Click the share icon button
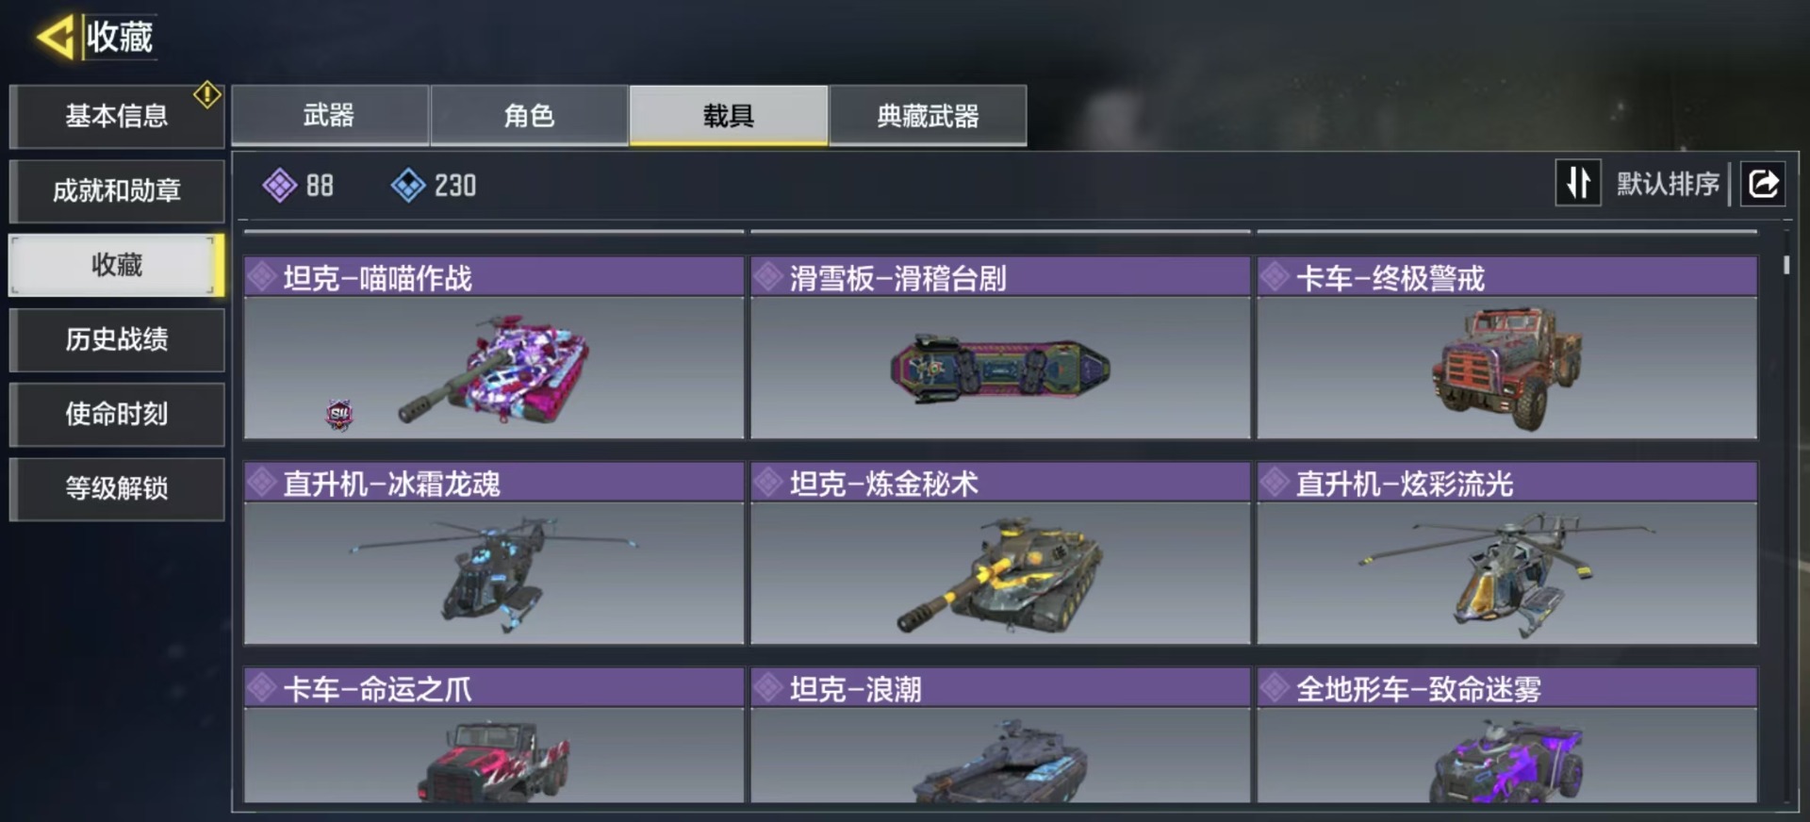Screen dimensions: 1810x822 tap(1763, 183)
